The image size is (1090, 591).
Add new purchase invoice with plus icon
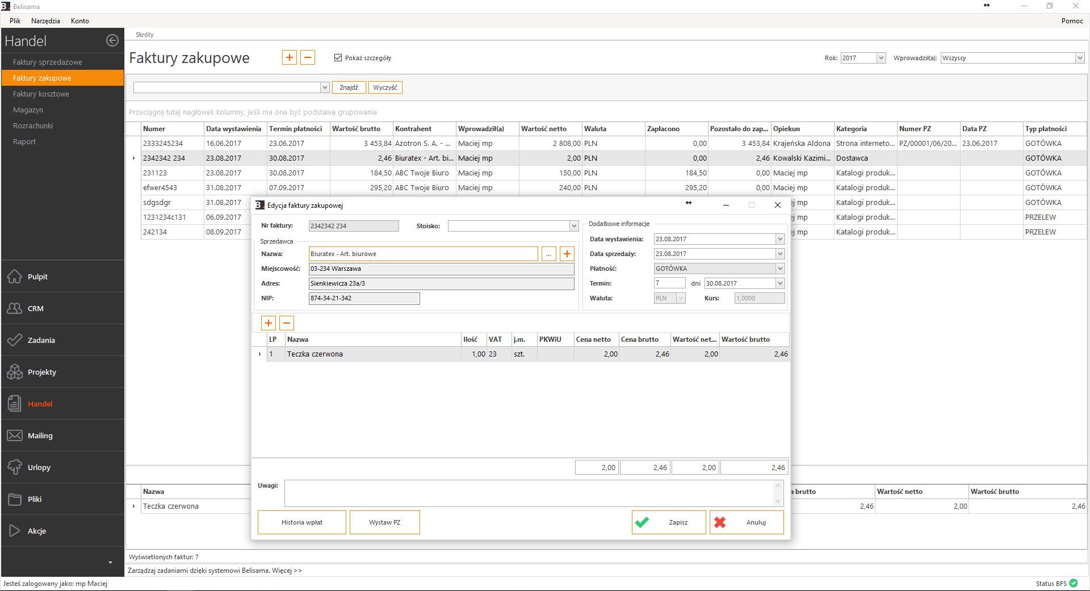pos(290,57)
